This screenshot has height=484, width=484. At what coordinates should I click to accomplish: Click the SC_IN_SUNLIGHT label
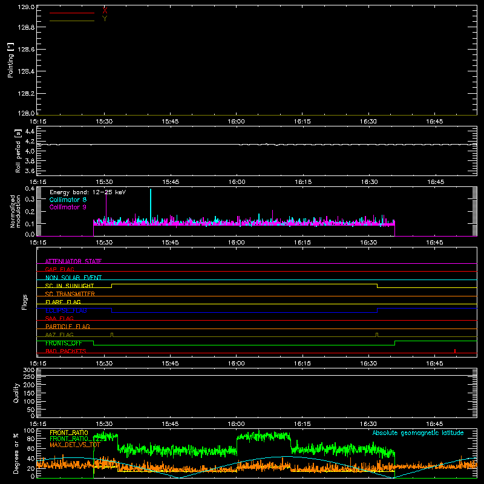pyautogui.click(x=70, y=286)
